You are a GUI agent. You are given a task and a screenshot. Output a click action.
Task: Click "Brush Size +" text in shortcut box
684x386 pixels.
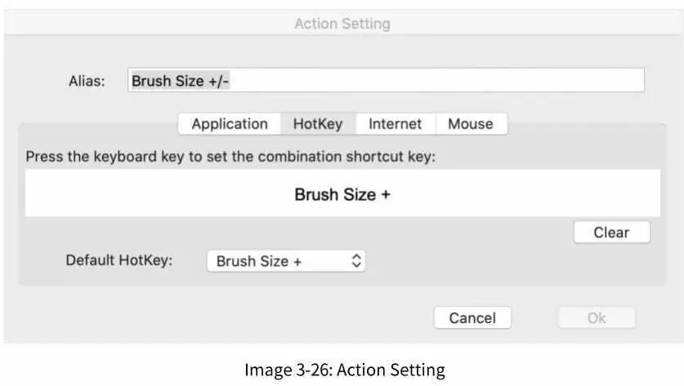[342, 195]
